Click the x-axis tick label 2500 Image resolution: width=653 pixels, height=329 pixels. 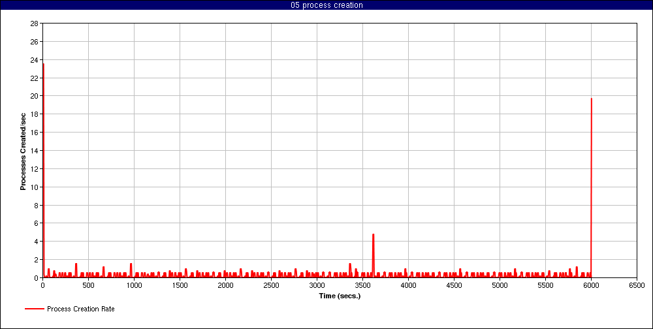point(271,285)
